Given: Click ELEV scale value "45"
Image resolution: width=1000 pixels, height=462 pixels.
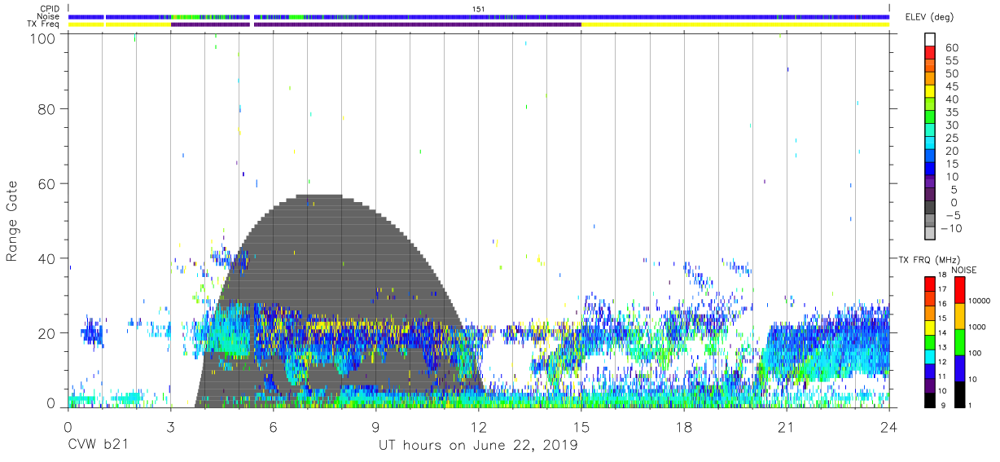Looking at the screenshot, I should click(x=952, y=86).
